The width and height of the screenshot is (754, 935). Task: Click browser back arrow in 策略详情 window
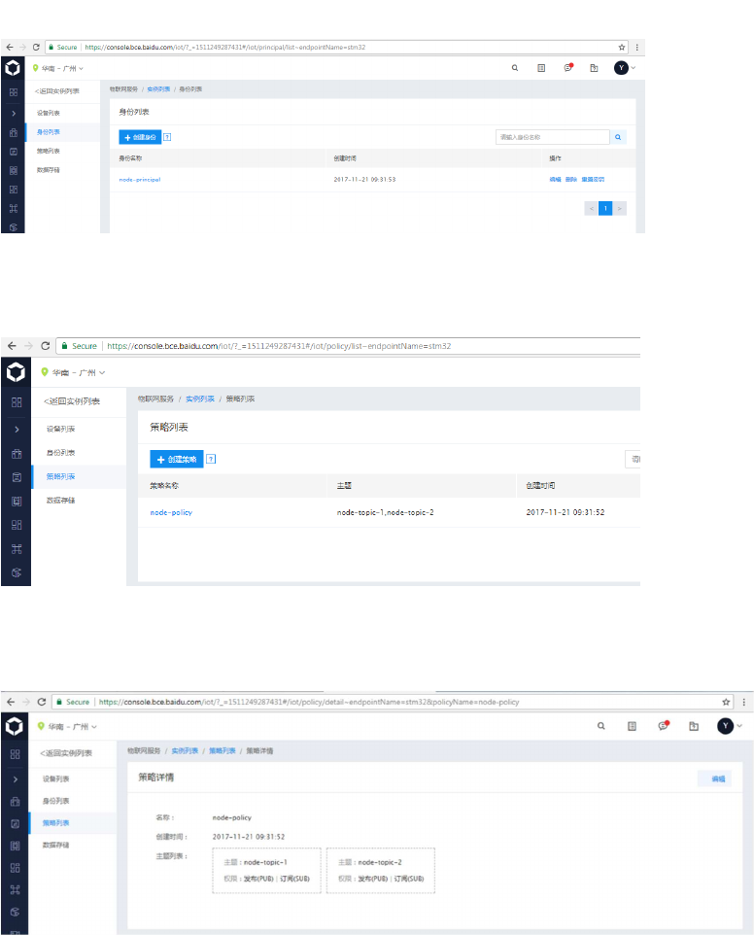pyautogui.click(x=11, y=702)
